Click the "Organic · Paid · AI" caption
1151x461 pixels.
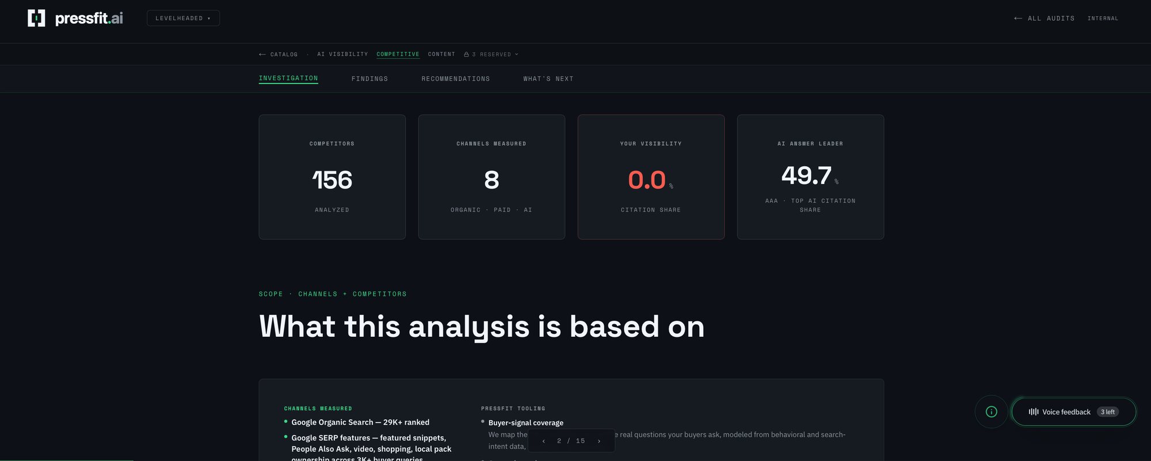click(491, 210)
